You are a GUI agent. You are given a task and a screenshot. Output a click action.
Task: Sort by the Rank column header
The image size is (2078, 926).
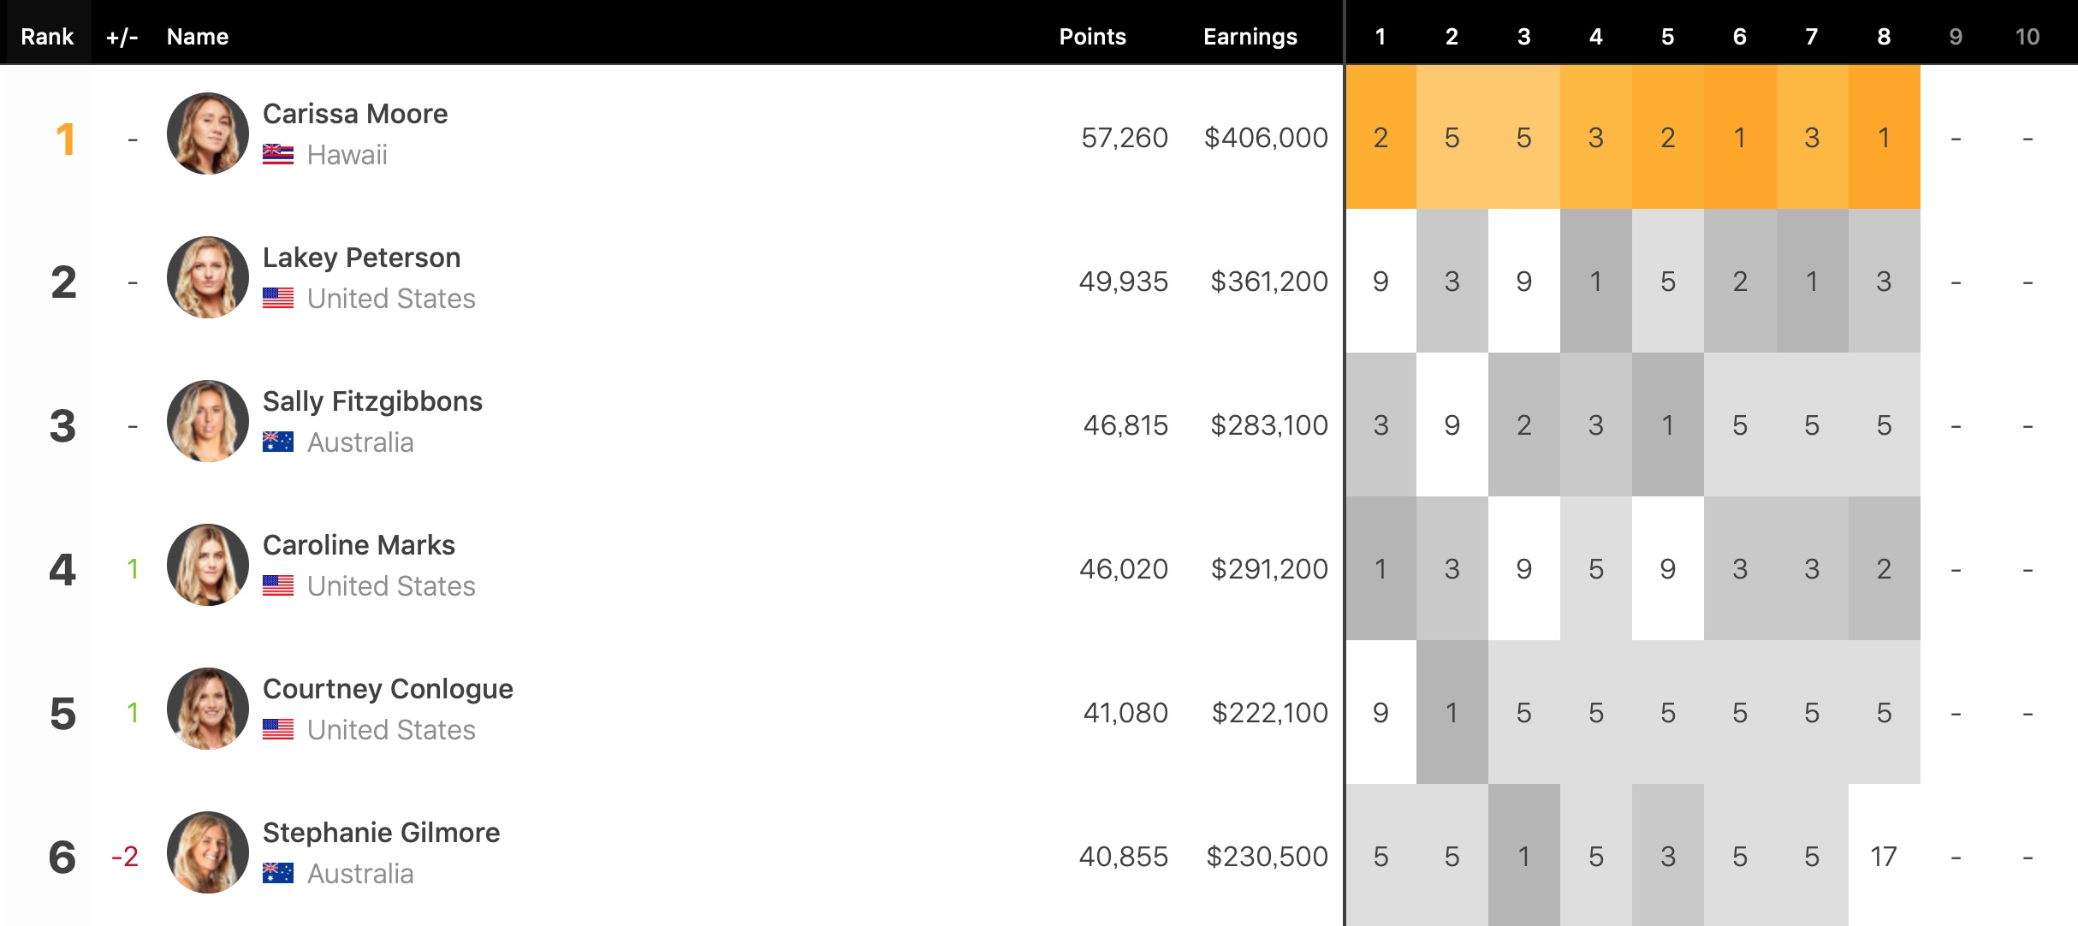coord(47,37)
